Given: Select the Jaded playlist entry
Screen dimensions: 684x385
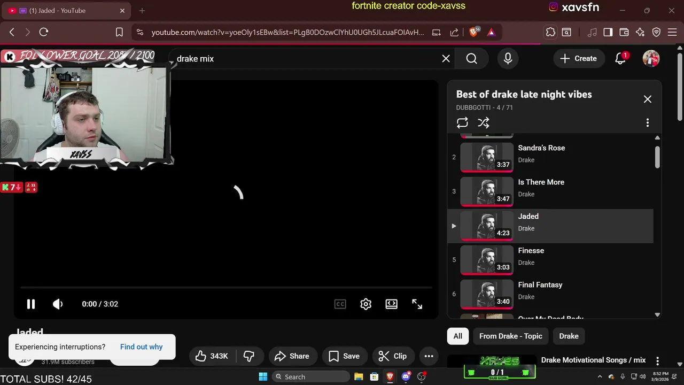Looking at the screenshot, I should pos(550,226).
